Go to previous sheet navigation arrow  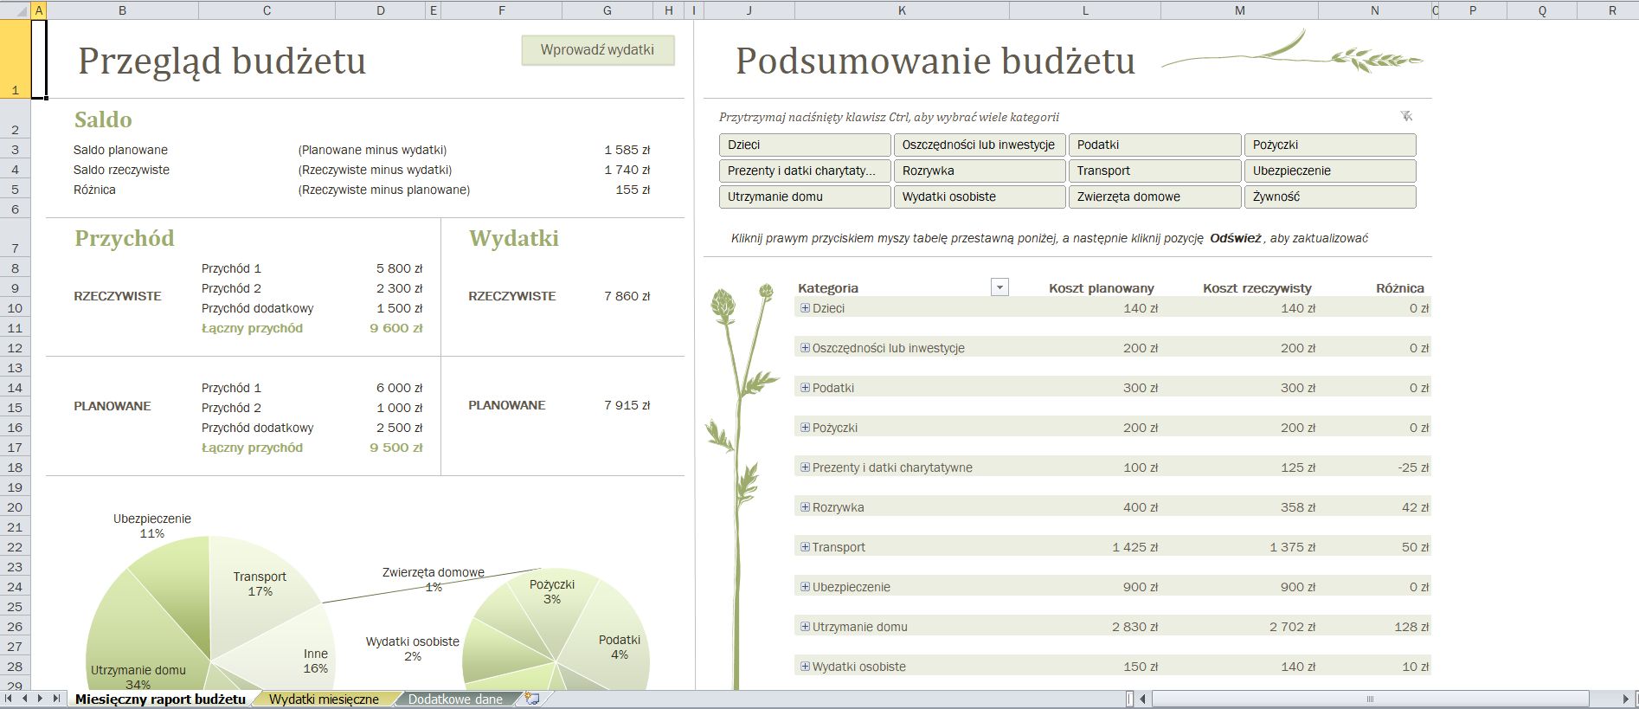(25, 699)
